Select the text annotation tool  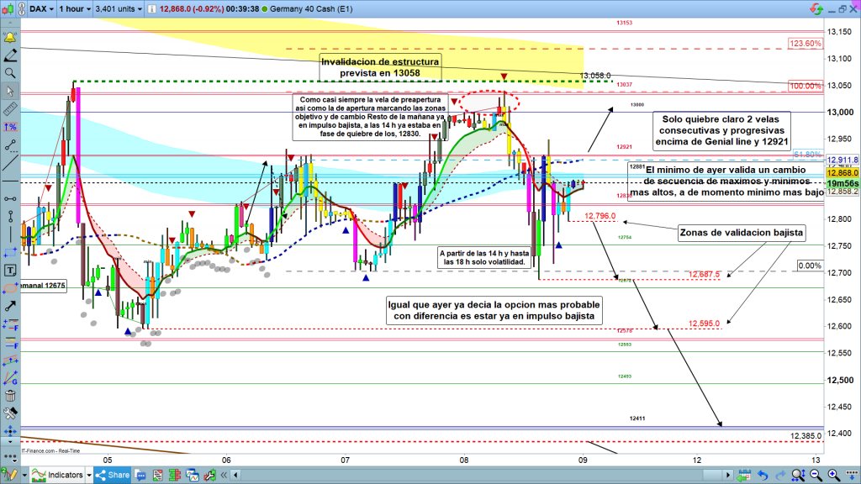10,271
